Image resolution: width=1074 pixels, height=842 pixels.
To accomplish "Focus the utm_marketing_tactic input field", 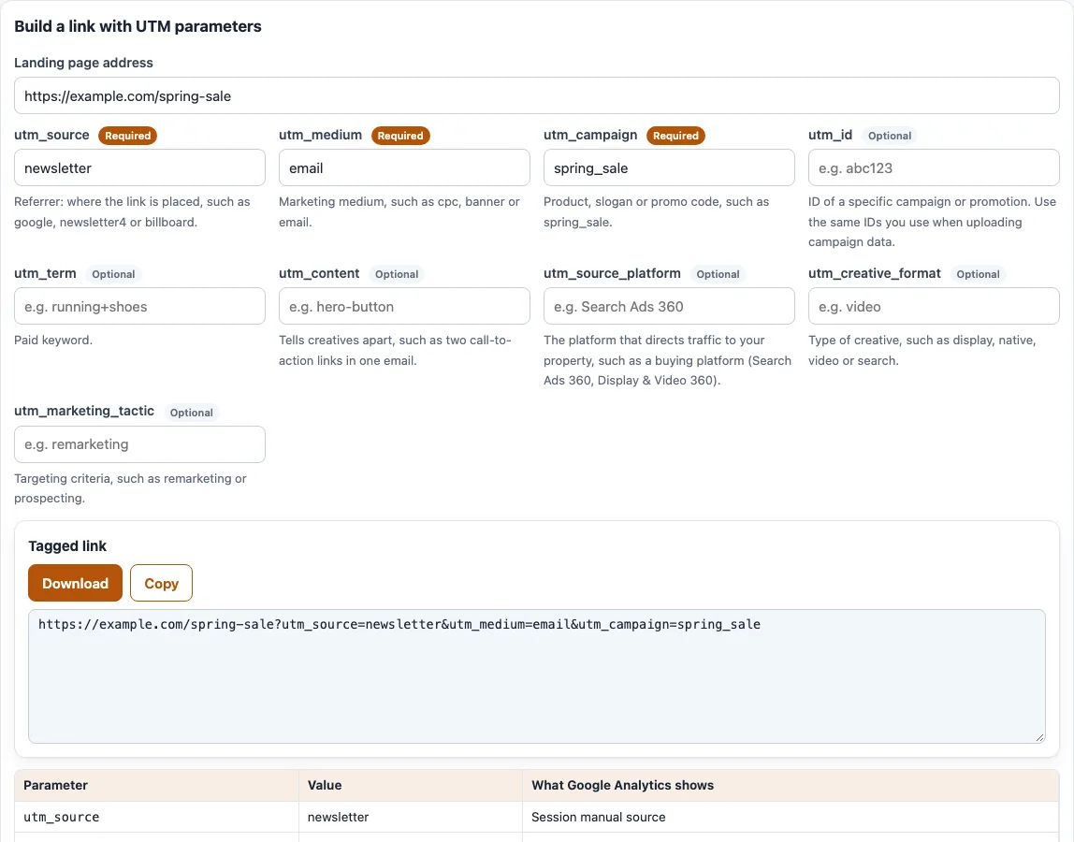I will 139,444.
